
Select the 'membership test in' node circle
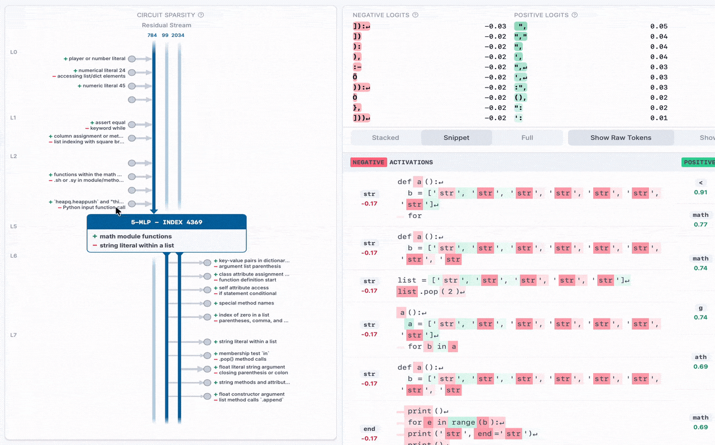(207, 355)
